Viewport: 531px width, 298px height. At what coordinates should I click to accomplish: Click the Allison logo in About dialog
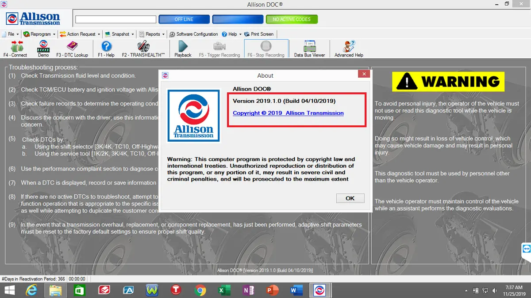point(193,116)
